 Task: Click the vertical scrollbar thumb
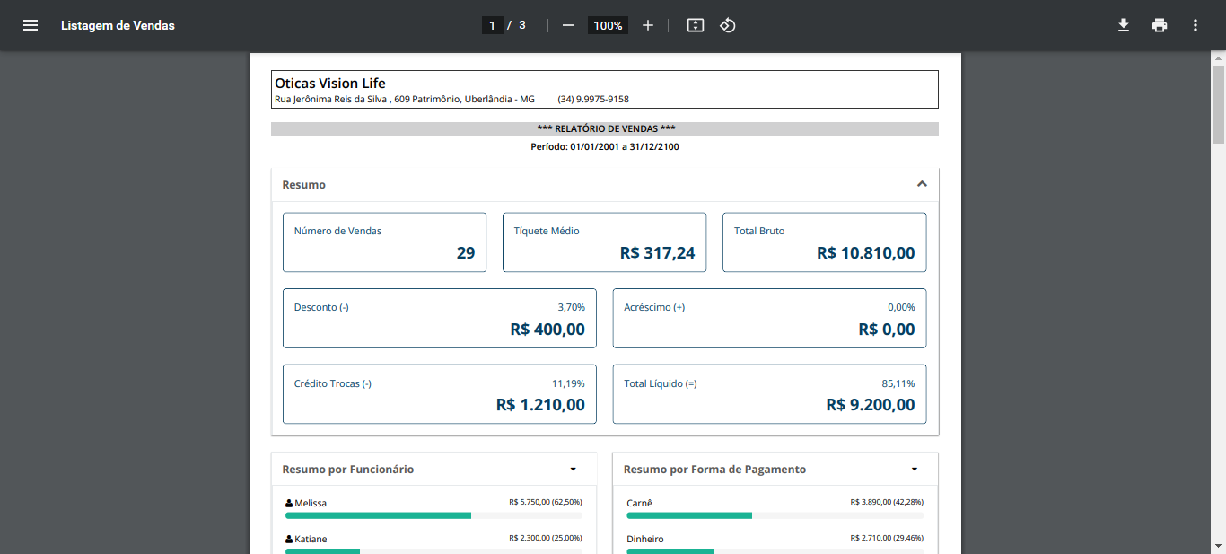(1218, 104)
